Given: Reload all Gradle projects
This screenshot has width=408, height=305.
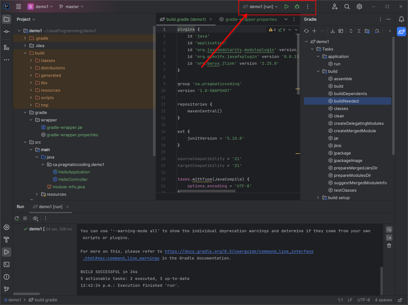Looking at the screenshot, I should tap(306, 31).
